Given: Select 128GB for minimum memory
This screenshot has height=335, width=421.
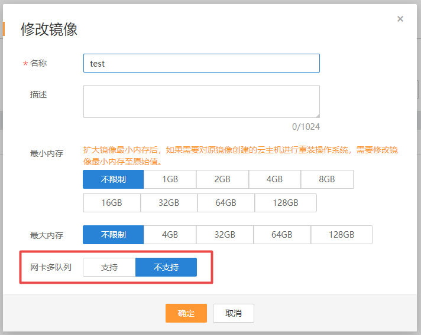Looking at the screenshot, I should pos(286,203).
